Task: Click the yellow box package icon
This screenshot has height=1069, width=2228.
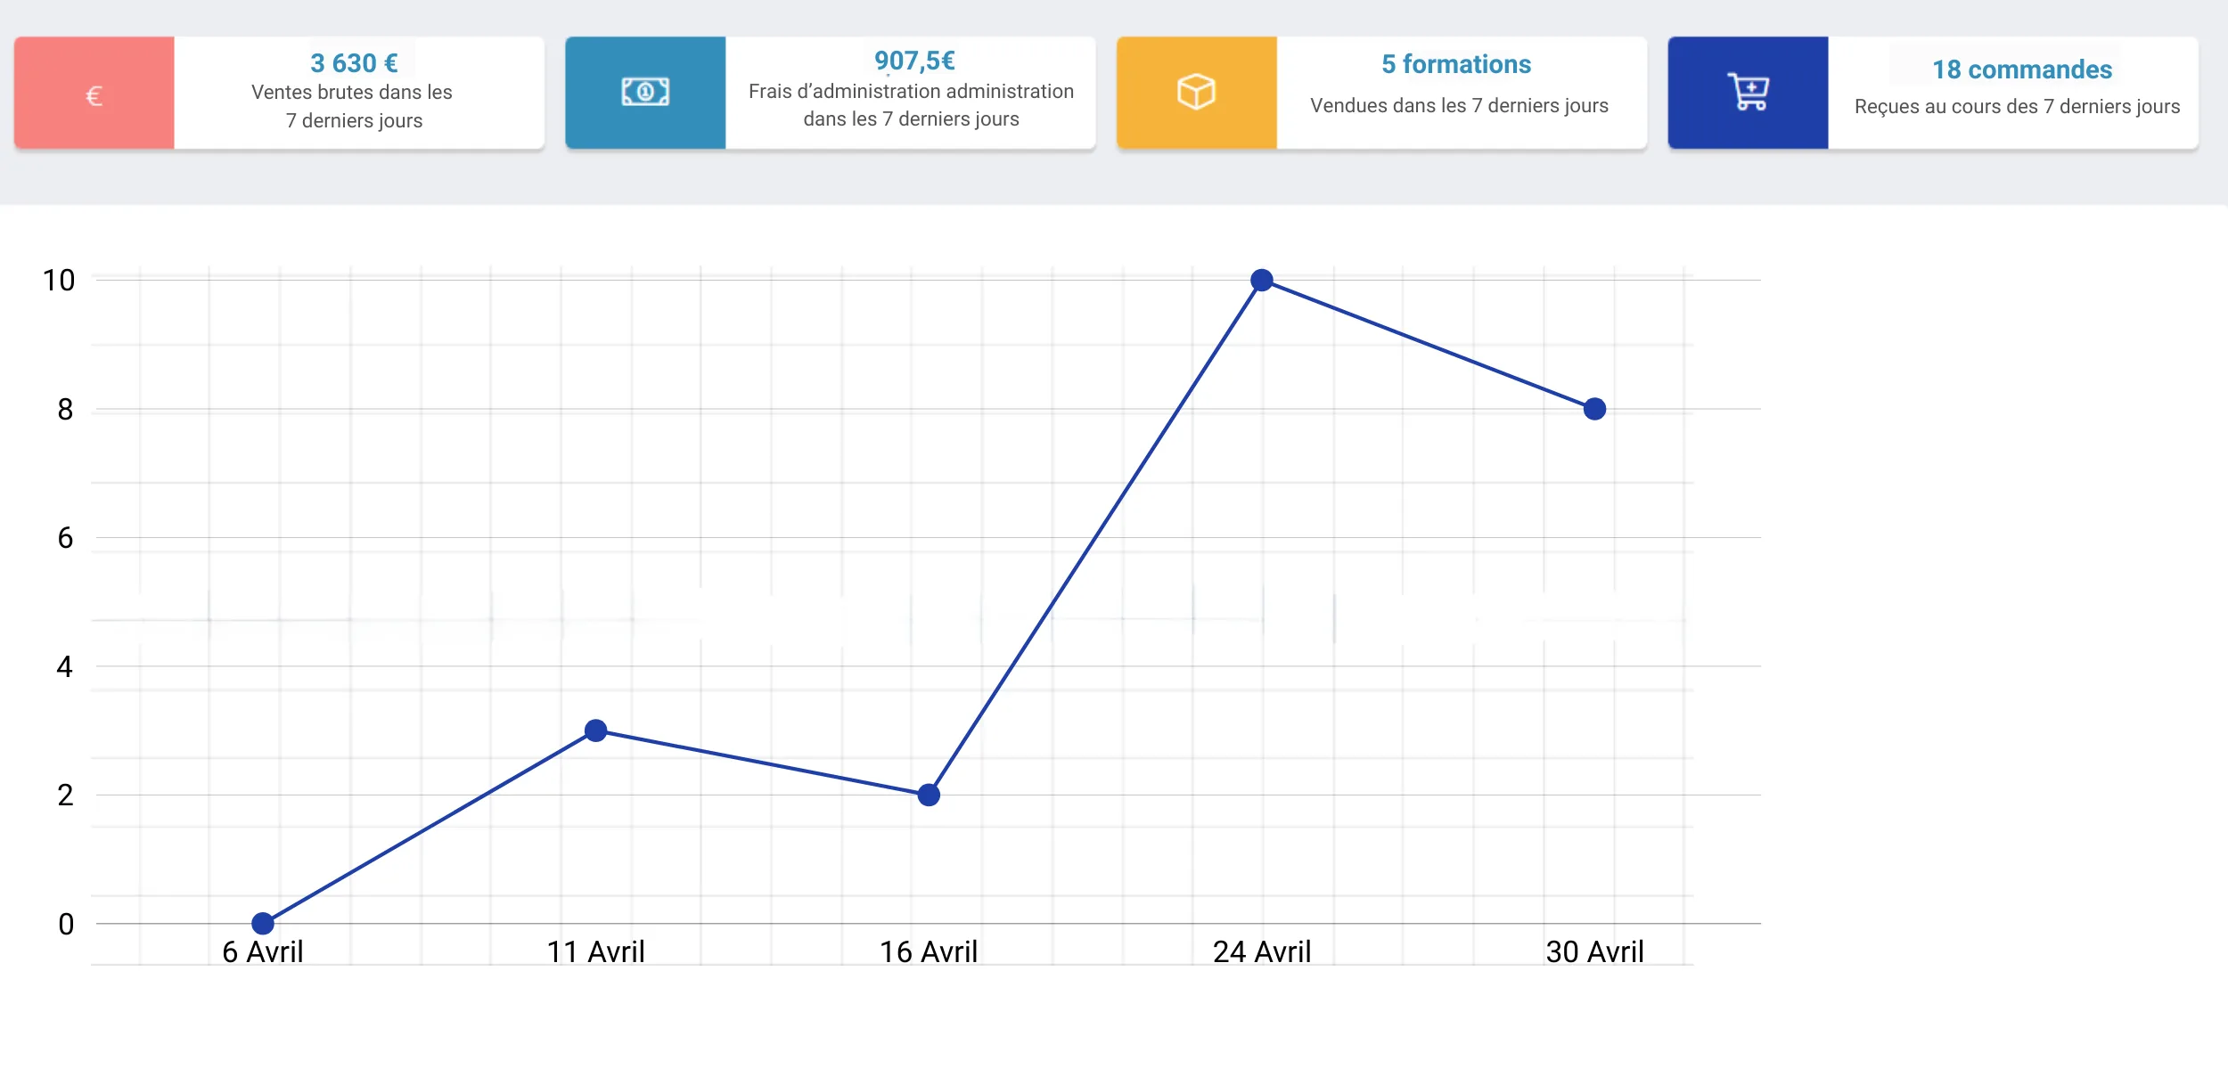Action: point(1196,93)
